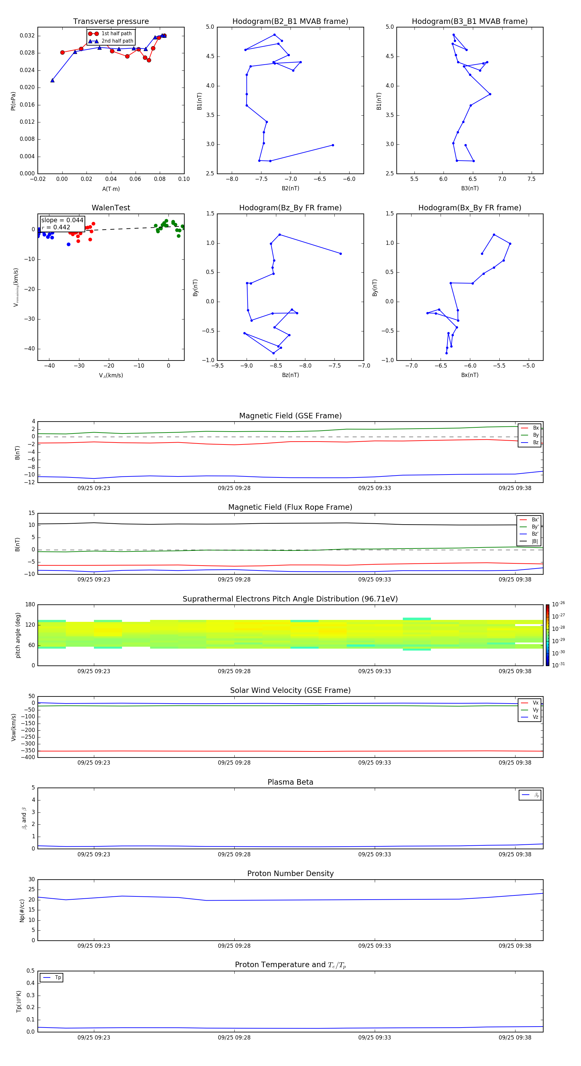Click the "Hodogram(B2_B1 MVAB frame)" title

pos(290,22)
